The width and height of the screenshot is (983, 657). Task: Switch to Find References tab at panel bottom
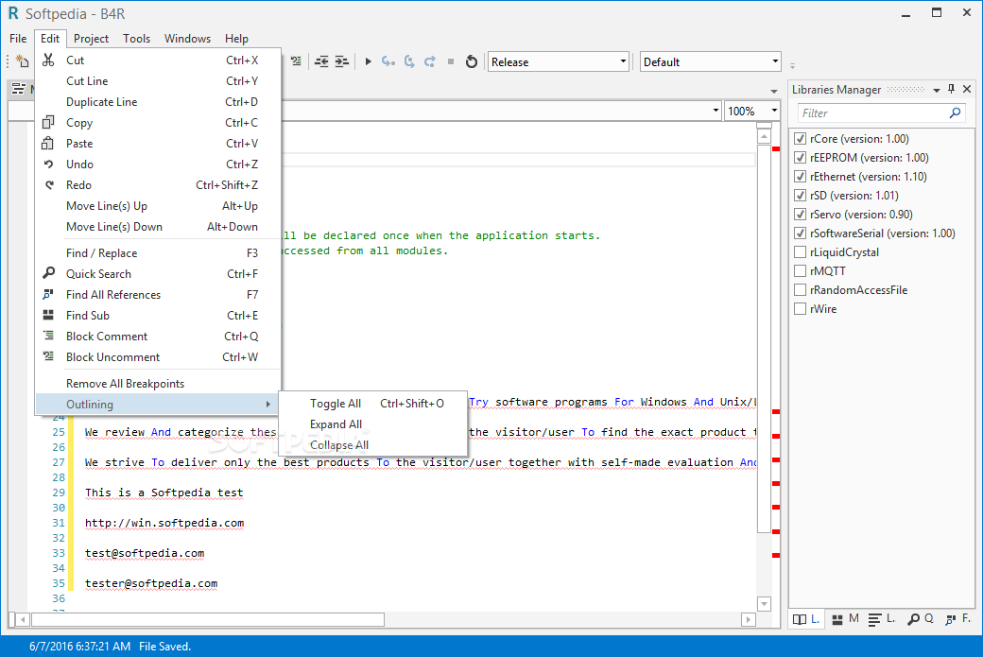coord(958,619)
